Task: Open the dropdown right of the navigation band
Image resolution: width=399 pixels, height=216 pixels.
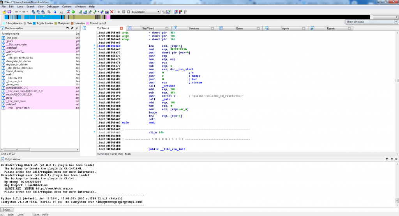Action: (x=385, y=17)
